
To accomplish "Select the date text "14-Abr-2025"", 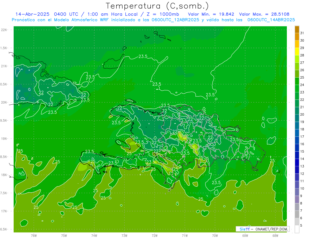I will [33, 14].
